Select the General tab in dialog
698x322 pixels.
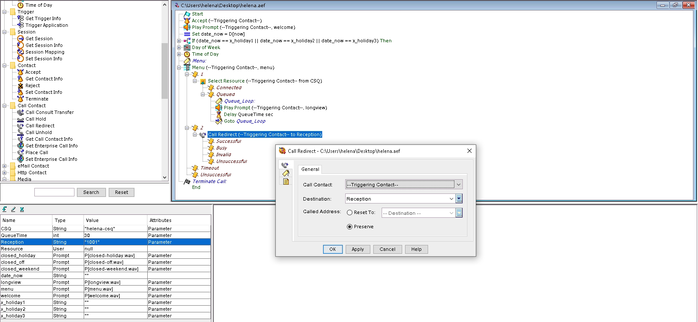(310, 169)
